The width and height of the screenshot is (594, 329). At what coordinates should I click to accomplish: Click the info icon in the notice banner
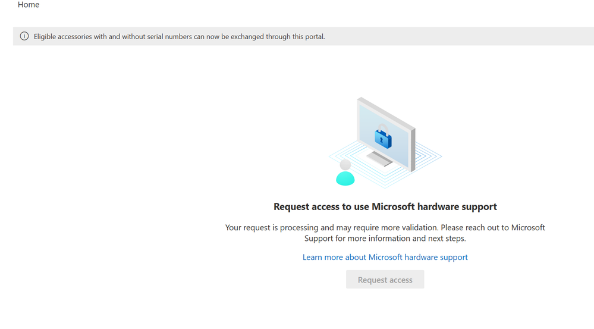(24, 36)
